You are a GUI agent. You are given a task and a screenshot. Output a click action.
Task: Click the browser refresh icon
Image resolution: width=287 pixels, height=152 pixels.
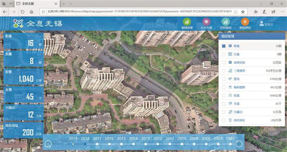click(23, 12)
